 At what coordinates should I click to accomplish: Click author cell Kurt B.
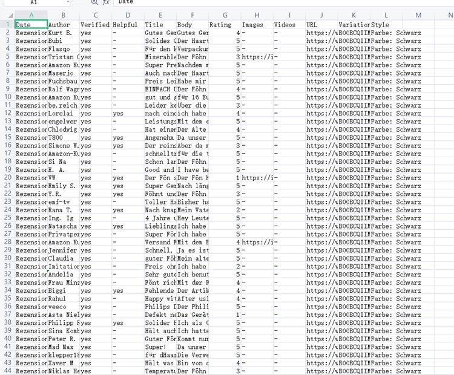pyautogui.click(x=63, y=33)
